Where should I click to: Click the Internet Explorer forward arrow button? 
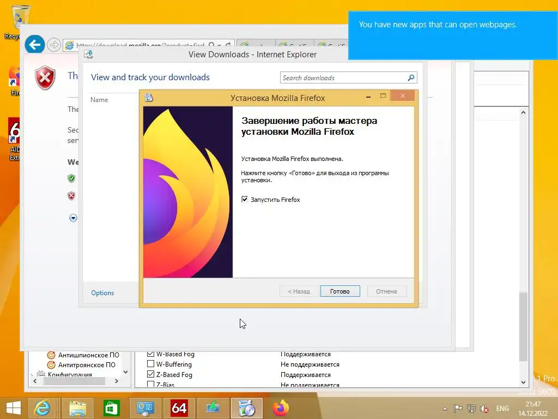54,45
